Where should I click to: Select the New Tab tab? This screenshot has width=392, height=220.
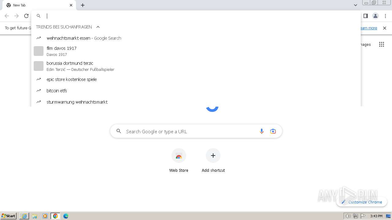pos(39,5)
